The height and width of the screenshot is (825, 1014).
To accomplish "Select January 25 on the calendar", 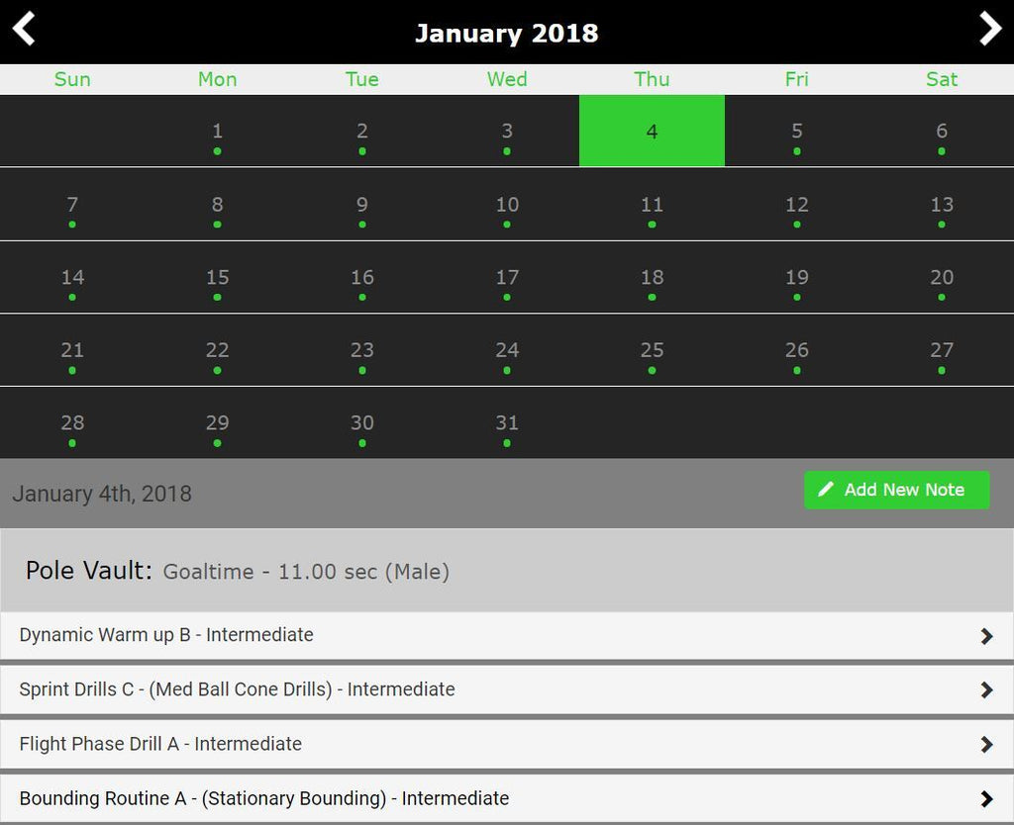I will [x=652, y=350].
